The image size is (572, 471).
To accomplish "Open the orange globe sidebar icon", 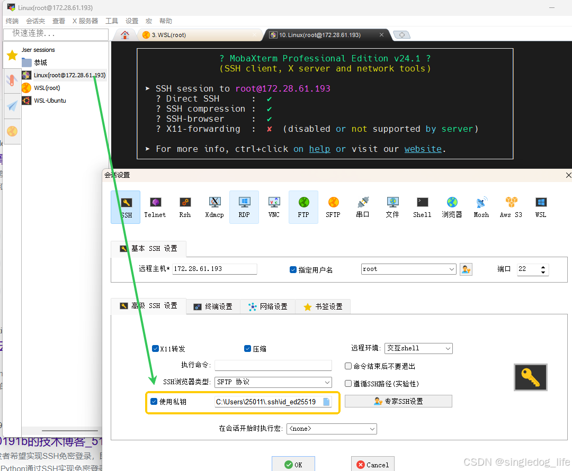I will [x=12, y=131].
